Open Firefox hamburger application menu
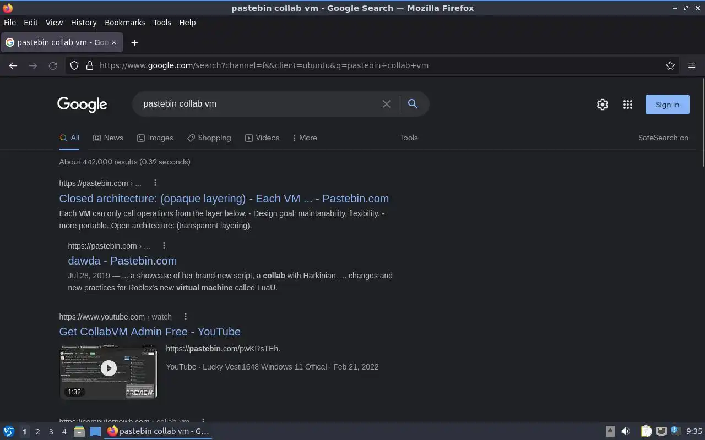Screen dimensions: 705x440 click(x=692, y=65)
